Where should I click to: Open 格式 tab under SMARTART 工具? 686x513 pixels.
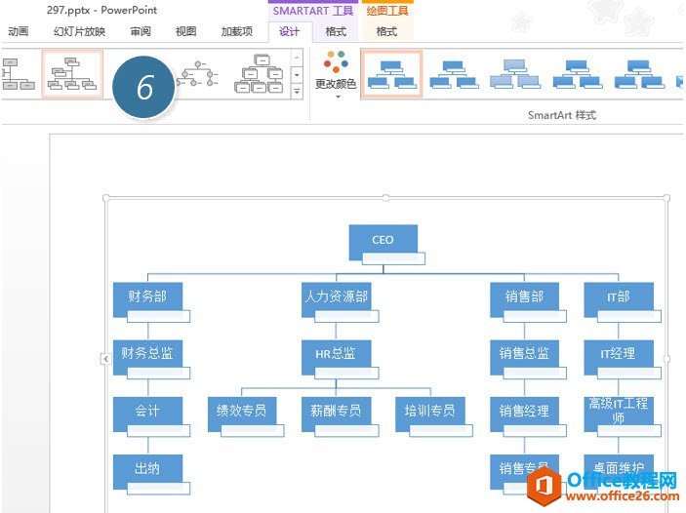336,31
